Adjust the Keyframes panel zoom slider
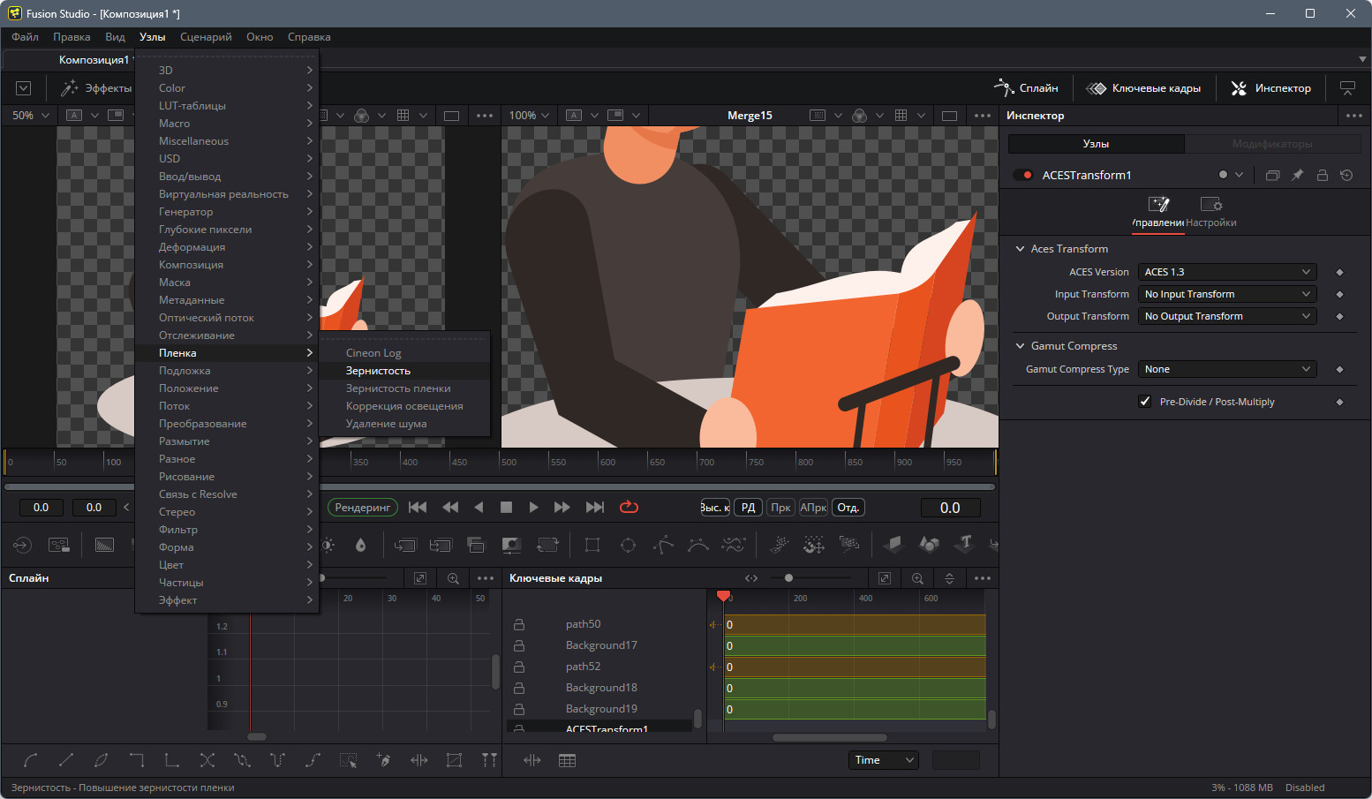 [x=788, y=578]
